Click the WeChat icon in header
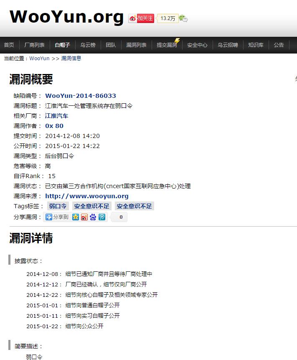297x360 pixels. 183,18
